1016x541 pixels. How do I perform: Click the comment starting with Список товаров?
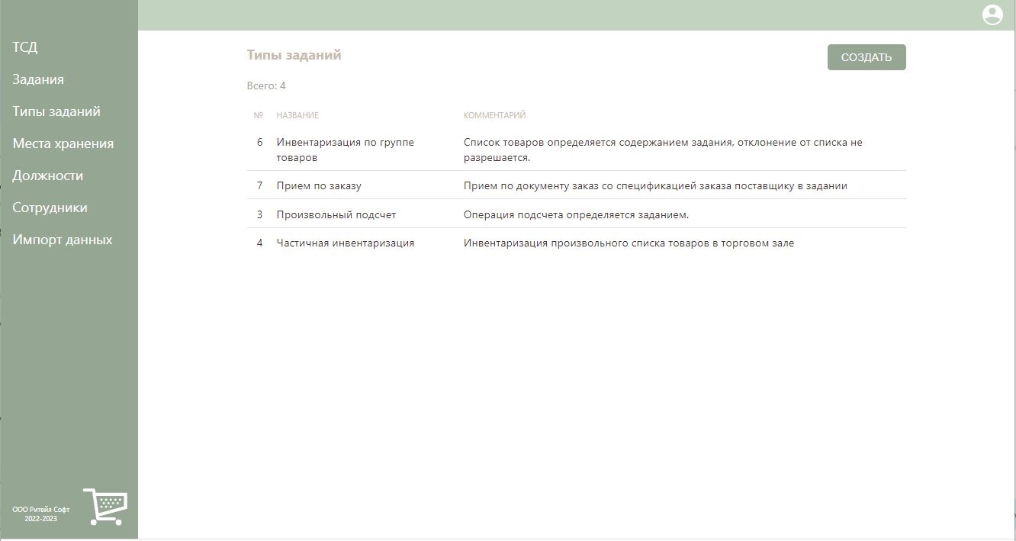[663, 150]
